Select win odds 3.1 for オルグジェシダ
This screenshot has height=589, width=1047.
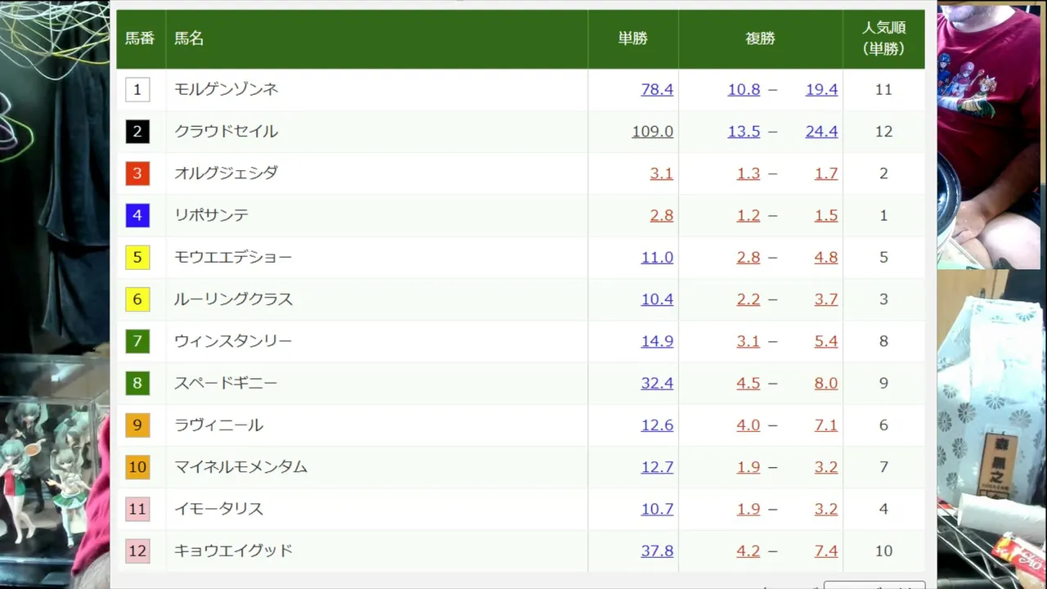pyautogui.click(x=662, y=173)
